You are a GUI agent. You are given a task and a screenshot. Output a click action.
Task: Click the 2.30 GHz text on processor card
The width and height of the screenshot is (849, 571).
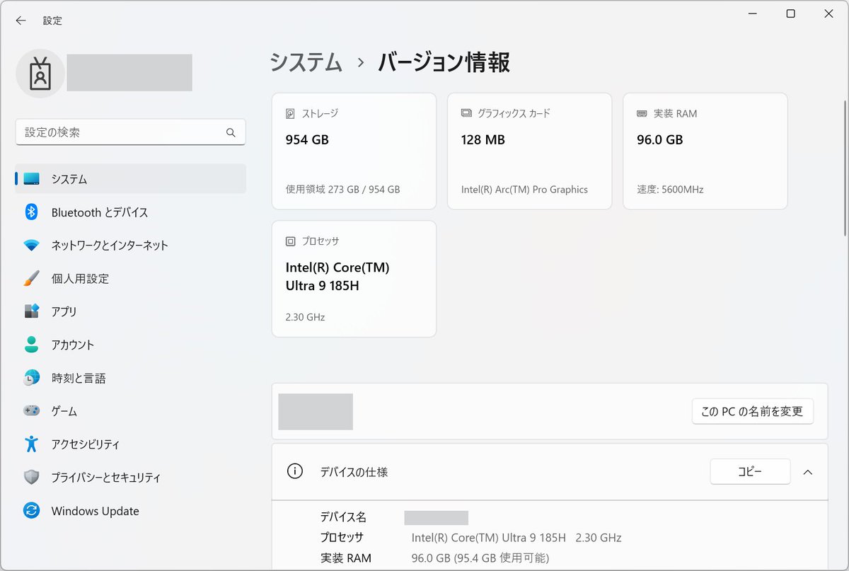(305, 317)
